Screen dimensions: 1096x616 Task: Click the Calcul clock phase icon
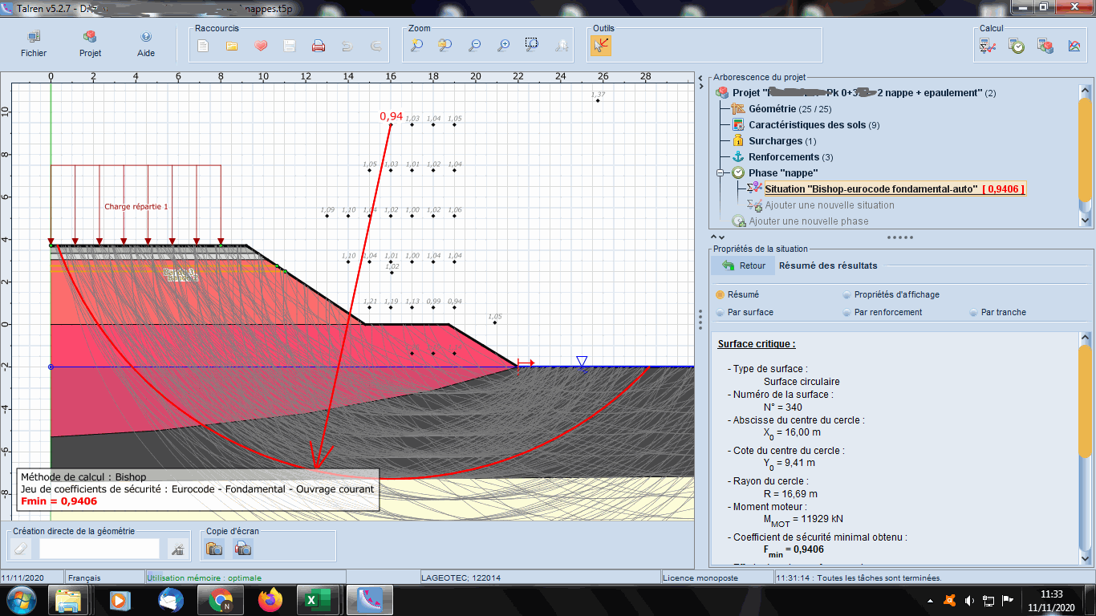(1017, 46)
